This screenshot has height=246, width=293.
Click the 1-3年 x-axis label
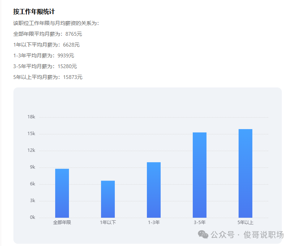[x=154, y=222]
